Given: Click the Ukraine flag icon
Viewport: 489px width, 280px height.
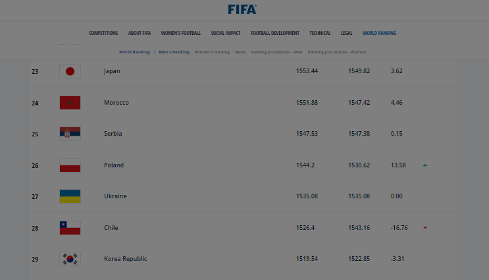Looking at the screenshot, I should [70, 196].
